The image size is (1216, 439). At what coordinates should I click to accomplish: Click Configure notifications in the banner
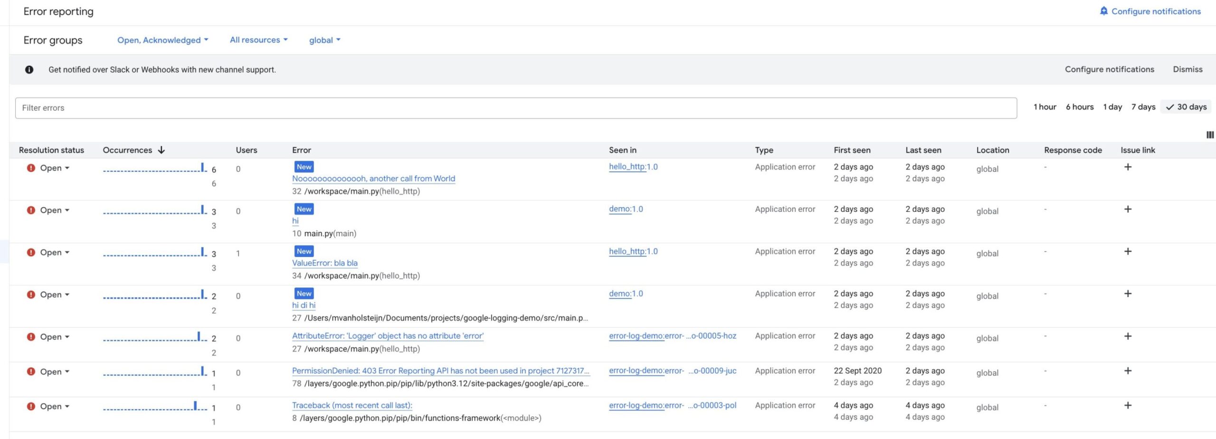1109,69
